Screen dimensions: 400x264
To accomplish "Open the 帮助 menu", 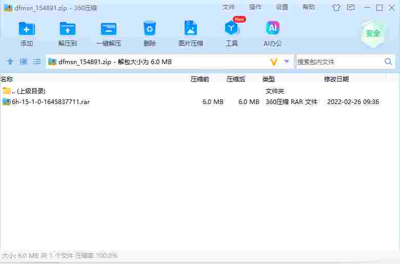I will click(x=309, y=7).
